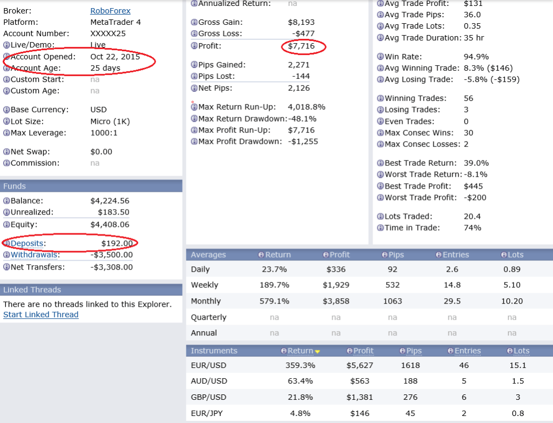Sort Instruments by Return column header
The width and height of the screenshot is (553, 423).
[x=300, y=351]
